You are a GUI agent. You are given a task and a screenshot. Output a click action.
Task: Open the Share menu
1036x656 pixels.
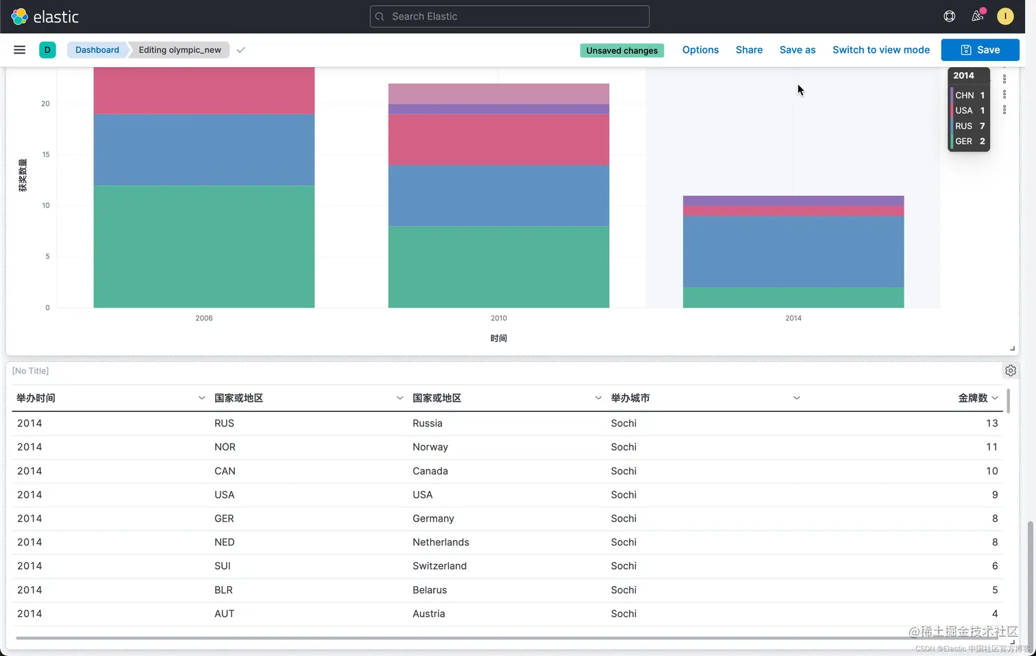point(749,50)
